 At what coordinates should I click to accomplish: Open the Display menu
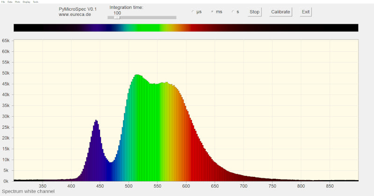pyautogui.click(x=26, y=2)
